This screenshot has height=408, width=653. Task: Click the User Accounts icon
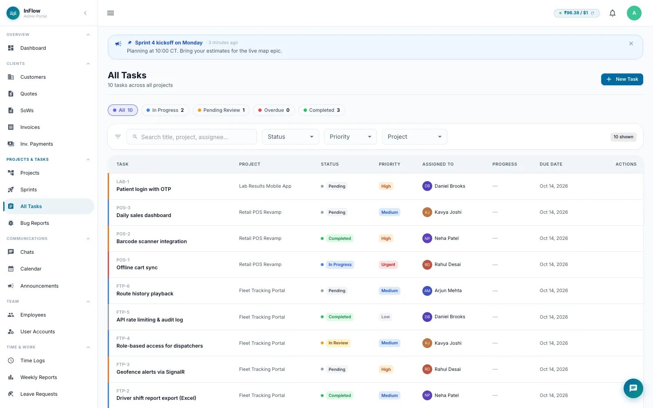point(11,332)
